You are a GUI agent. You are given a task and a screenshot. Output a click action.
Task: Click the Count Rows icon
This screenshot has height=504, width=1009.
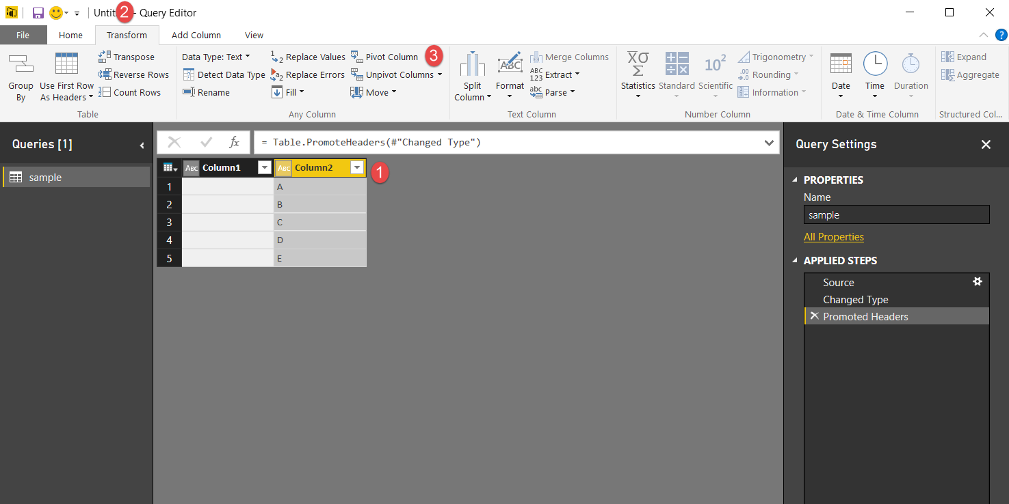pyautogui.click(x=104, y=92)
